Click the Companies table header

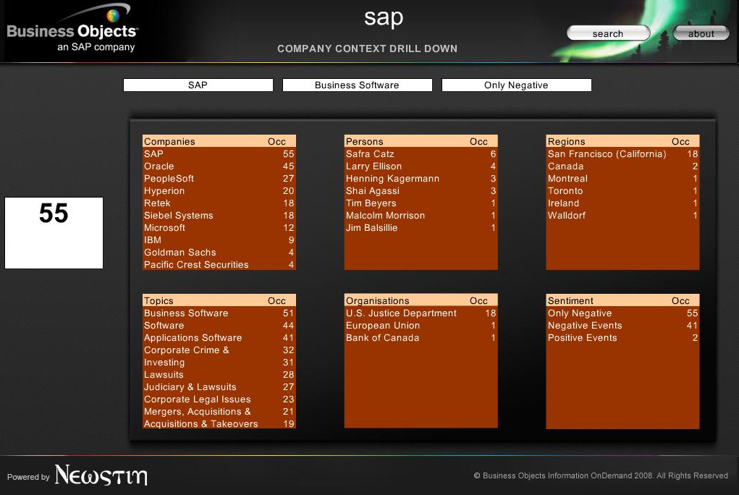[219, 141]
